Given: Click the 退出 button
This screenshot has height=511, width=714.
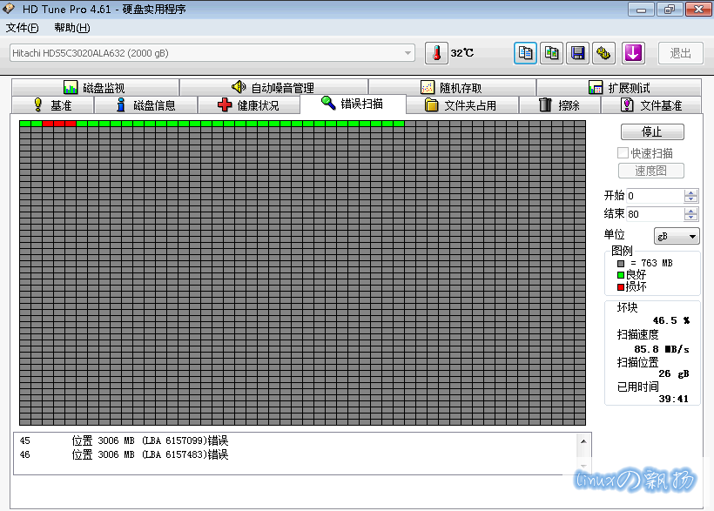Looking at the screenshot, I should coord(680,53).
